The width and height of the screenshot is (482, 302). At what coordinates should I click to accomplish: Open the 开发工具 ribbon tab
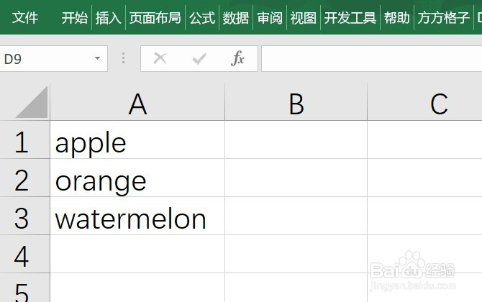[x=350, y=17]
